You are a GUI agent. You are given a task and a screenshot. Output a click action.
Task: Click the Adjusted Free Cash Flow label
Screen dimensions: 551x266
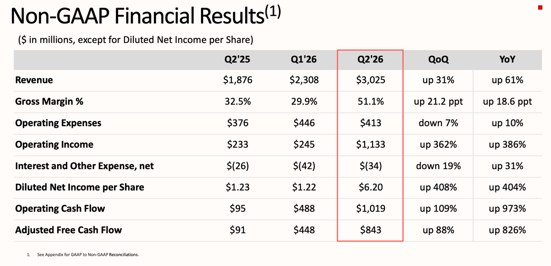point(68,230)
